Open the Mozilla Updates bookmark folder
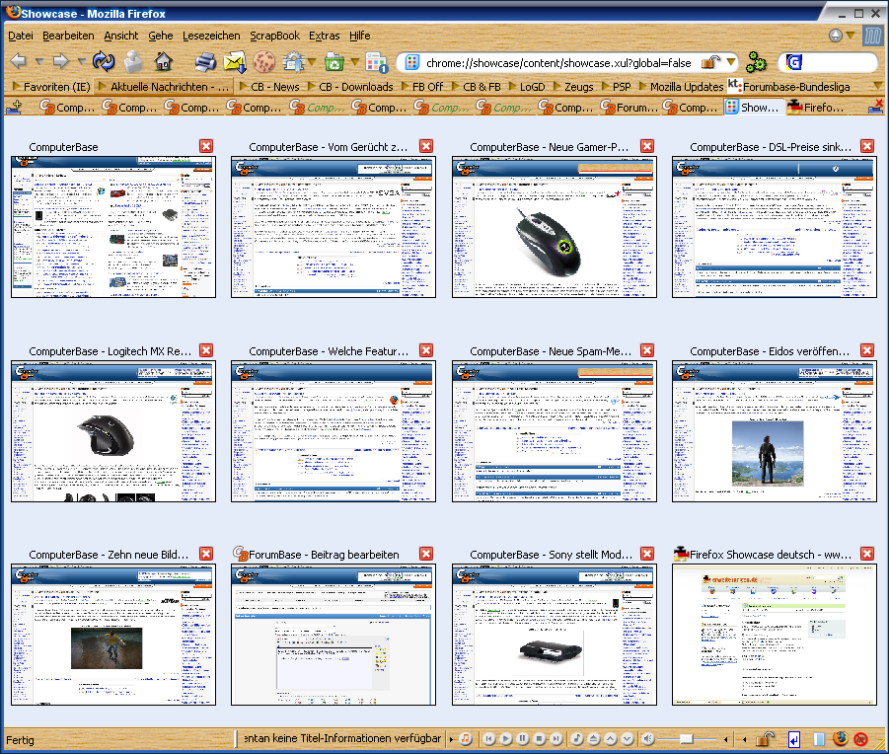 pyautogui.click(x=682, y=87)
